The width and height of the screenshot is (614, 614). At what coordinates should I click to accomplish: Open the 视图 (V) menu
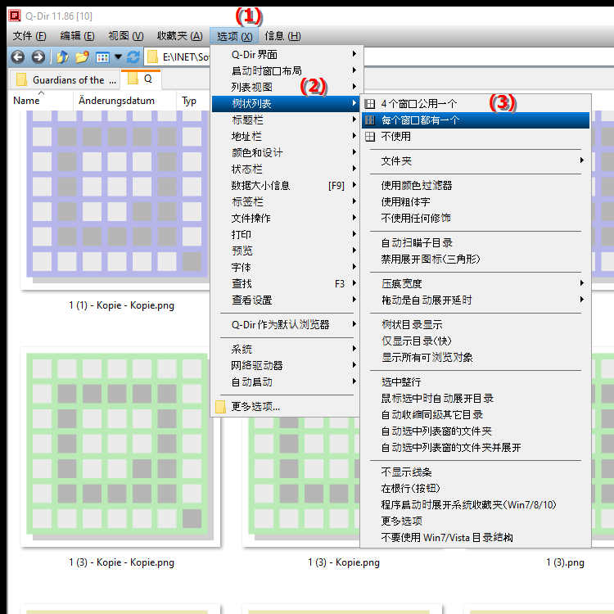[125, 36]
